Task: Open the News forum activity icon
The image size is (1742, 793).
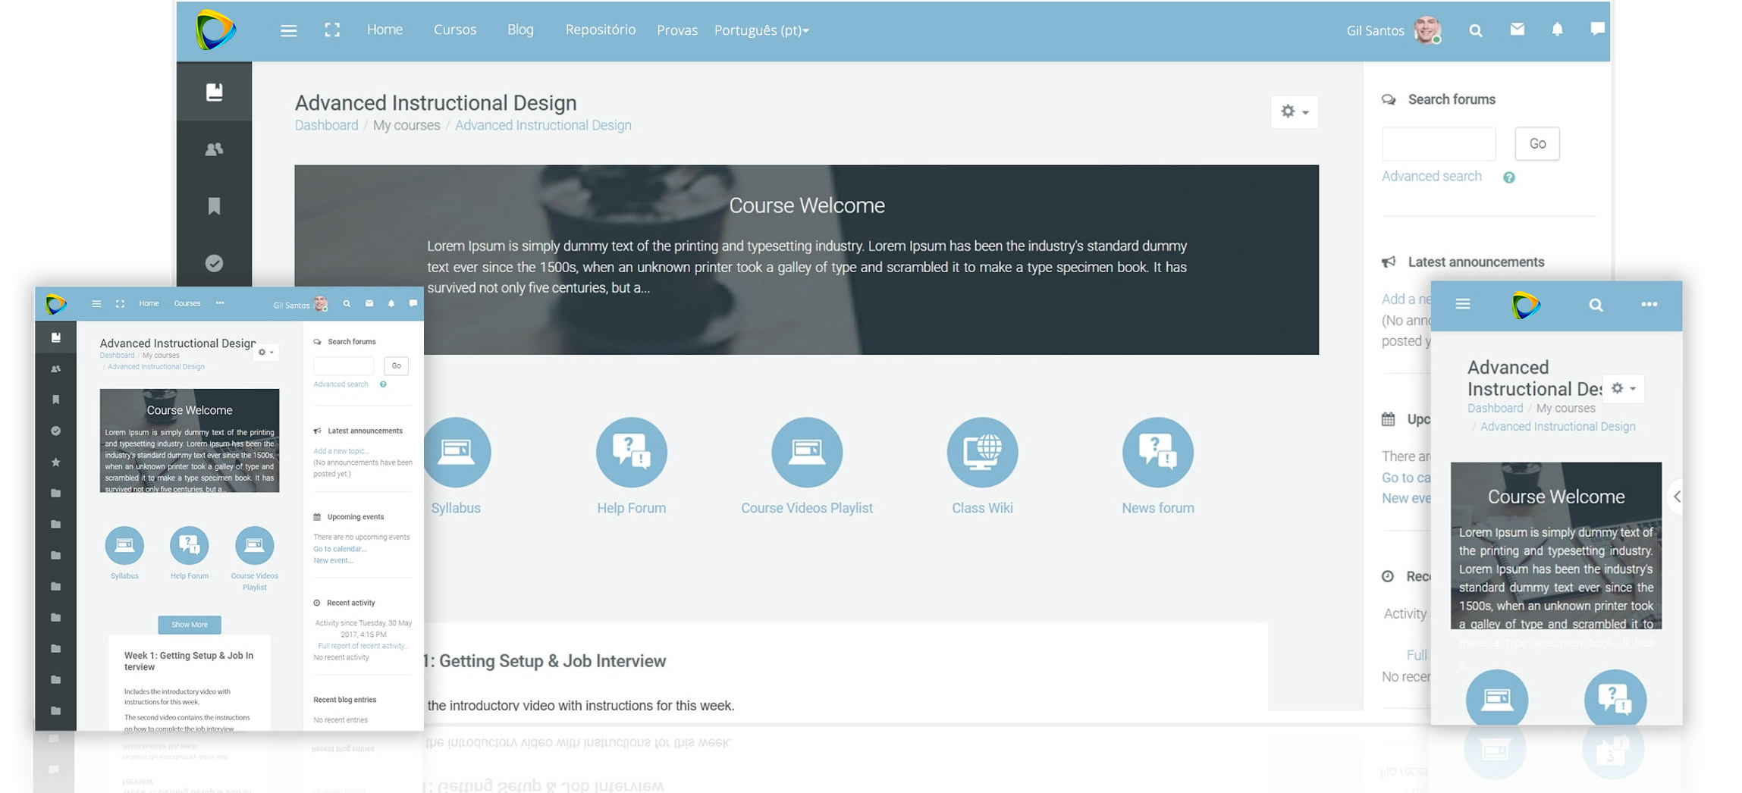Action: (x=1157, y=453)
